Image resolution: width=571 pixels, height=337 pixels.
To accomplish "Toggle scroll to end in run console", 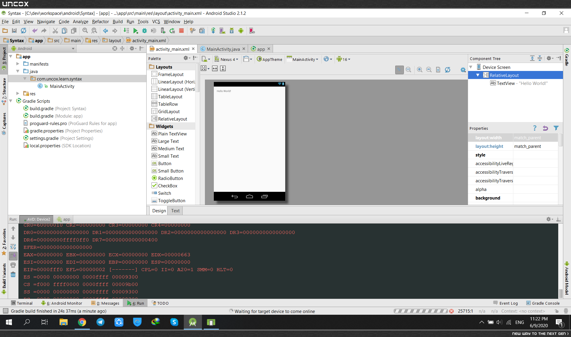I will [13, 256].
